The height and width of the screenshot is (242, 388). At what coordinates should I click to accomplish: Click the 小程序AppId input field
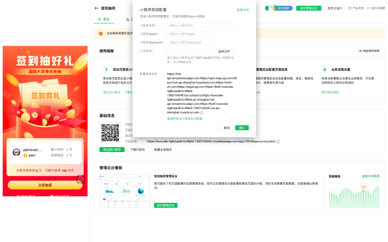[189, 34]
